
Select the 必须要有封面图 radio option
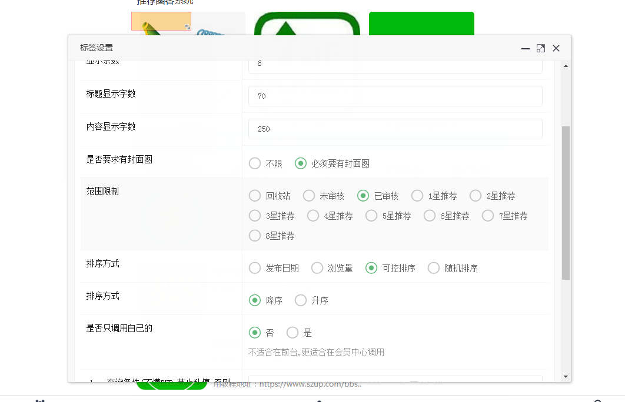(301, 163)
